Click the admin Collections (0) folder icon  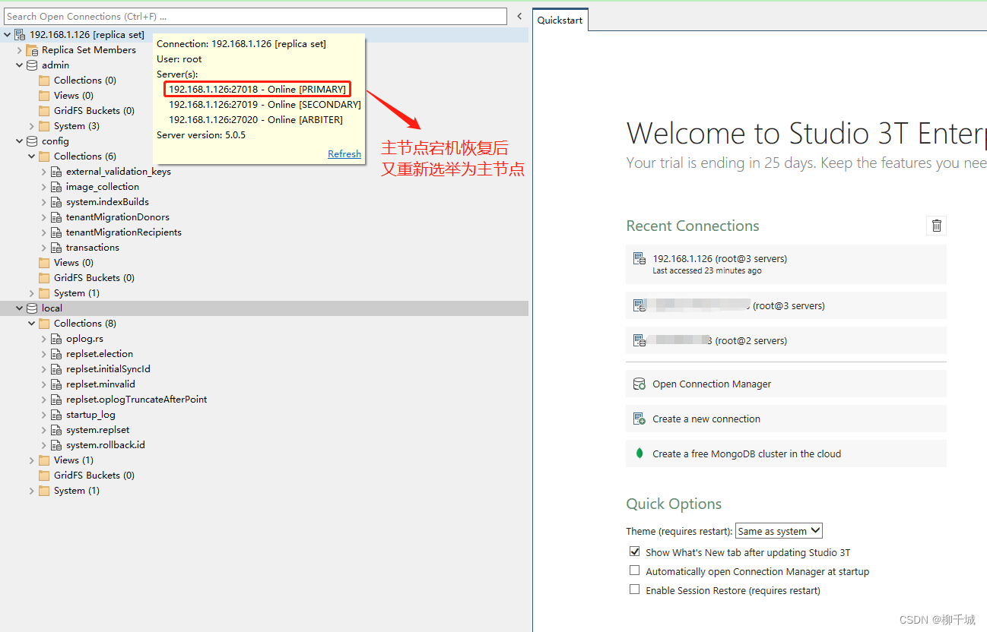pyautogui.click(x=44, y=81)
